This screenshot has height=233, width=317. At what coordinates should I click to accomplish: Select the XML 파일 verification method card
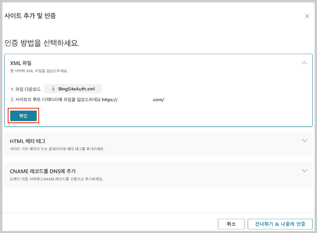[x=158, y=63]
